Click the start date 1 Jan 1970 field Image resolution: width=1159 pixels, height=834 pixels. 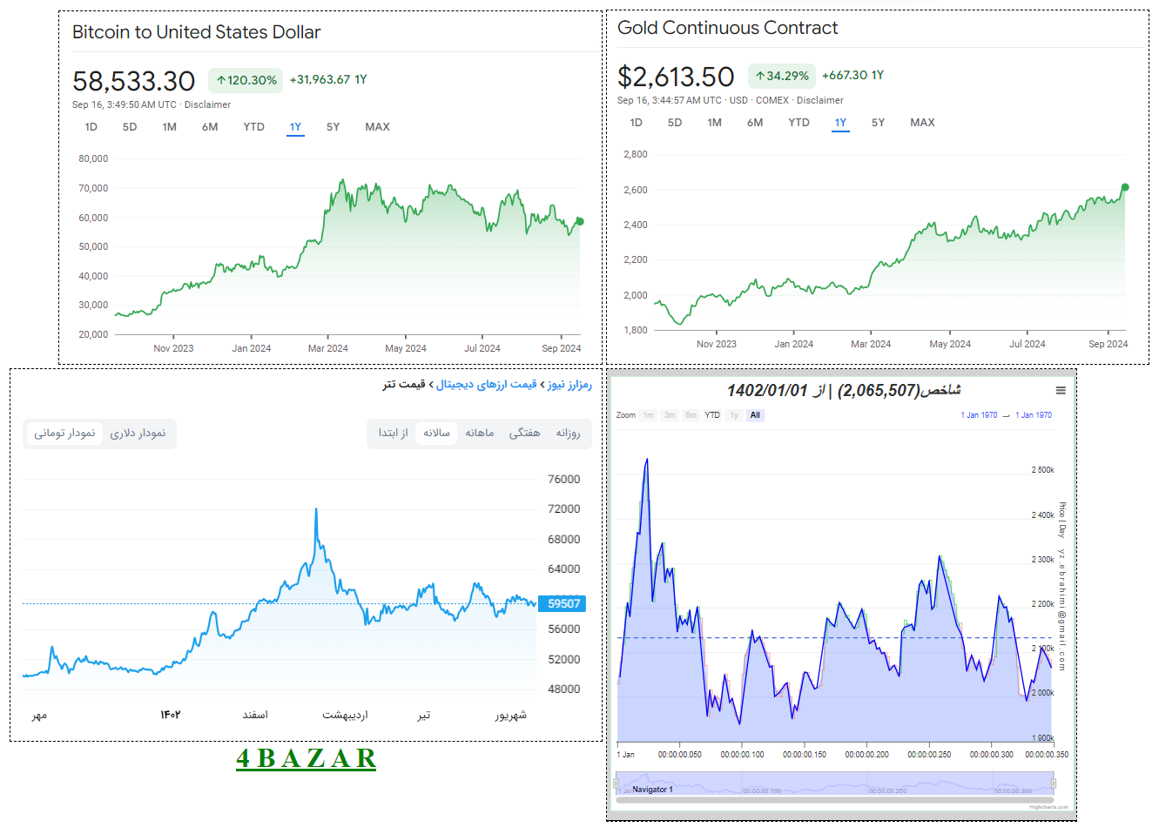[x=979, y=415]
